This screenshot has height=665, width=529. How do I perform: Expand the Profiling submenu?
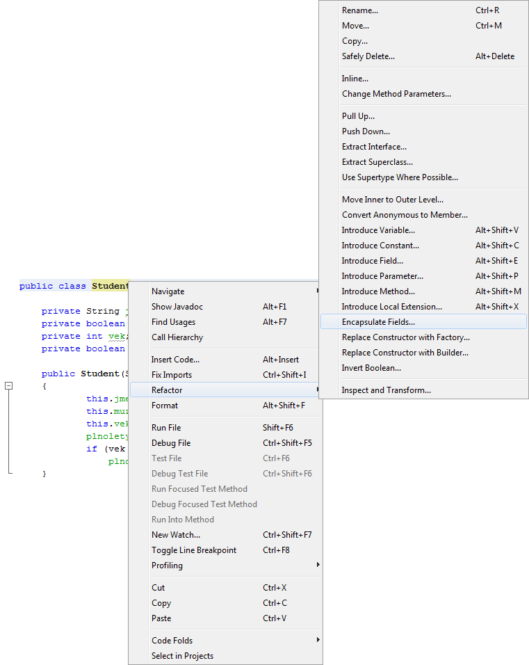pyautogui.click(x=168, y=566)
